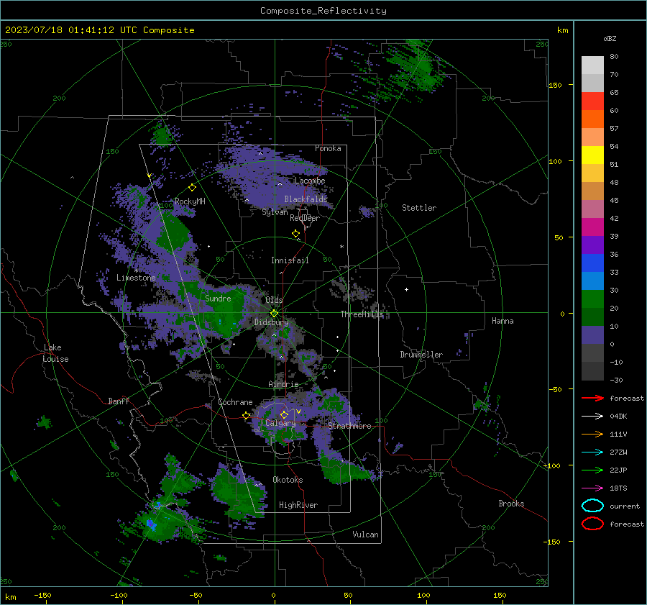Select the royal blue 36 dBZ swatch

pos(592,263)
